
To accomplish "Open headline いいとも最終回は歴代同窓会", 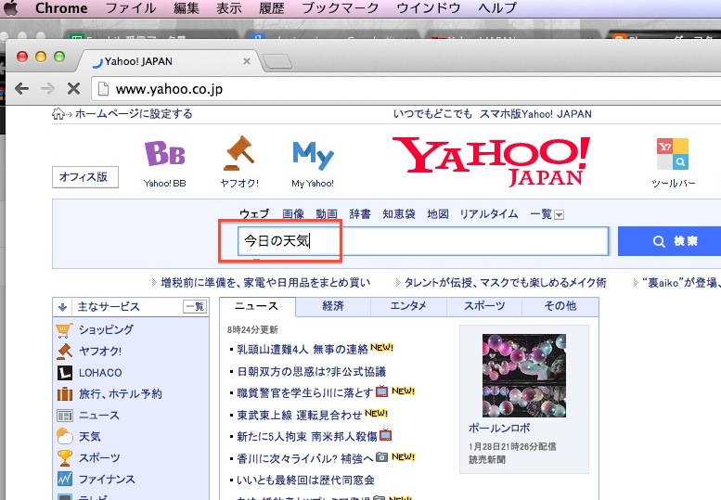I will click(x=305, y=481).
